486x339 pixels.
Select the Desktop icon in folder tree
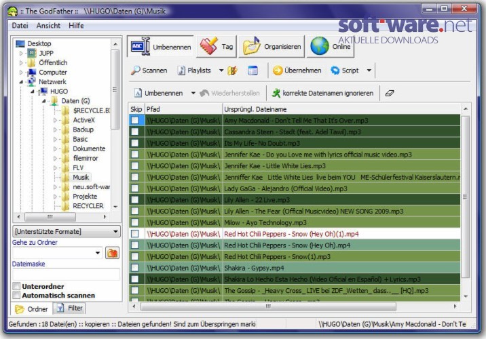[20, 43]
